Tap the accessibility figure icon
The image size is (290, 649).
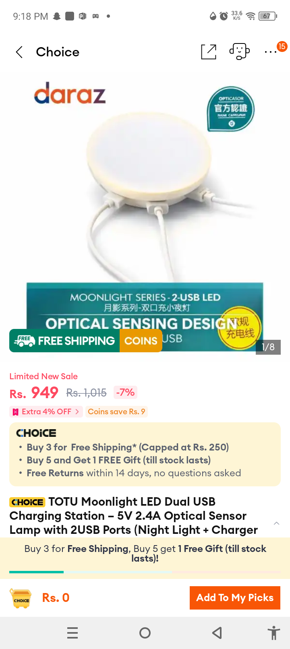tap(274, 633)
